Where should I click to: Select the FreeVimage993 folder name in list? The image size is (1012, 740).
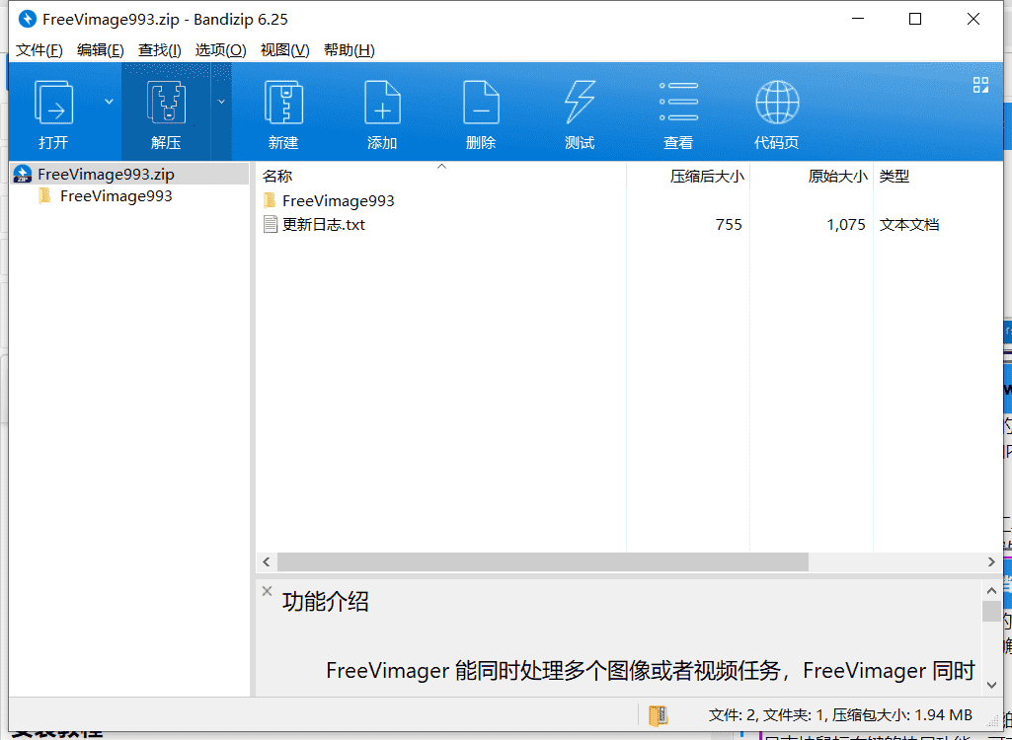click(x=339, y=200)
